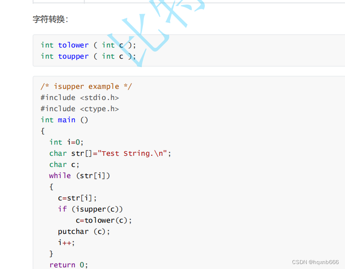The width and height of the screenshot is (345, 269).
Task: Click the comment '/* isupper example */'
Action: [86, 86]
